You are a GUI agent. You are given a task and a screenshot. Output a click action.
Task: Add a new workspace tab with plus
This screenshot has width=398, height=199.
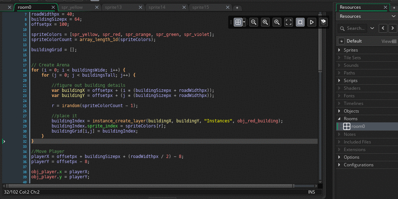[237, 8]
